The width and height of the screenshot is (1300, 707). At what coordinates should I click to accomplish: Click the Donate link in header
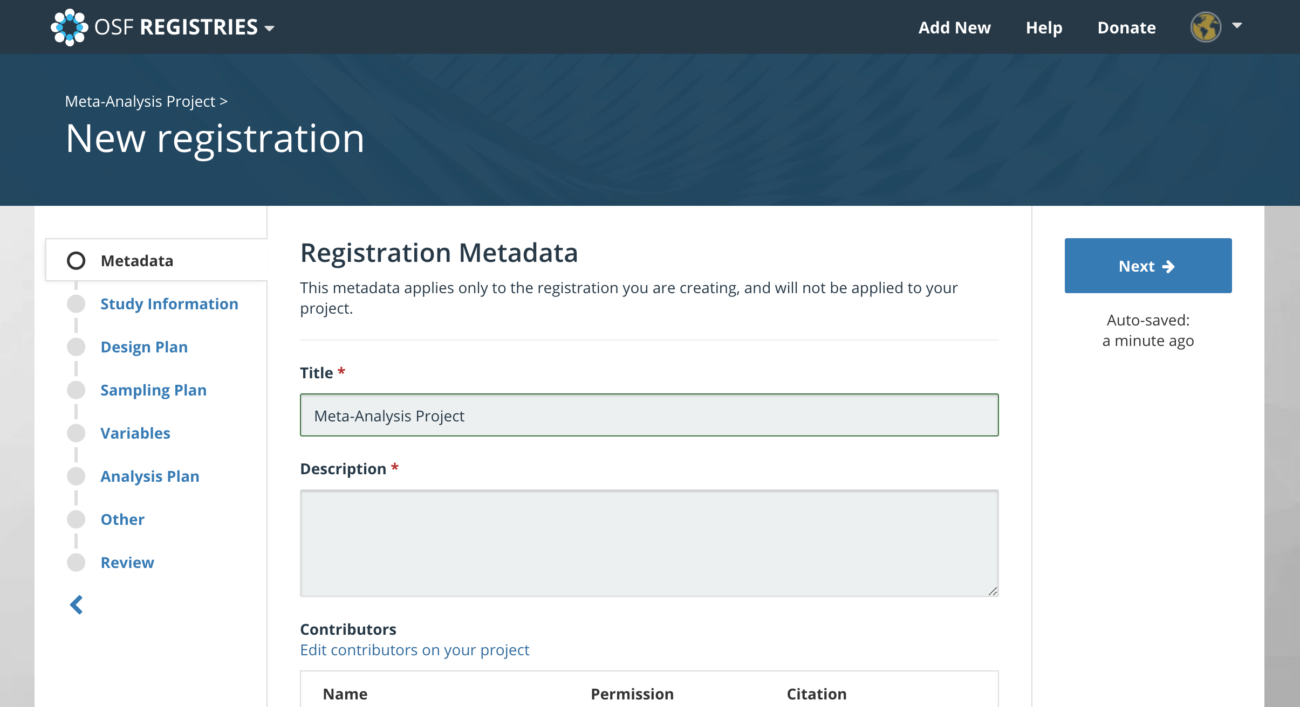pos(1126,27)
